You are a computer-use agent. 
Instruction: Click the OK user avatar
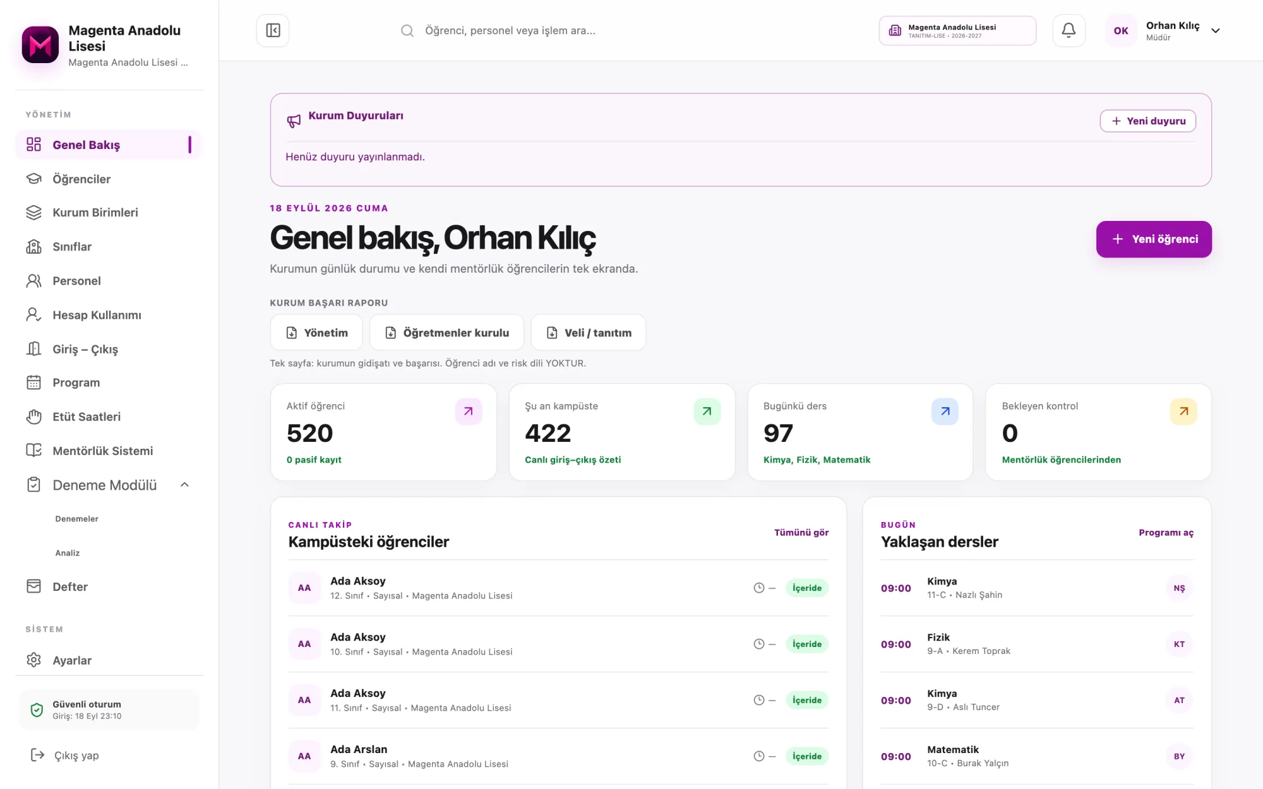1121,30
